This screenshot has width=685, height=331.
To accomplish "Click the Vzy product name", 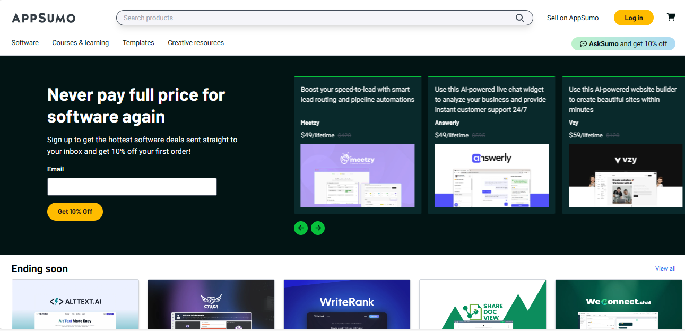I will (573, 123).
